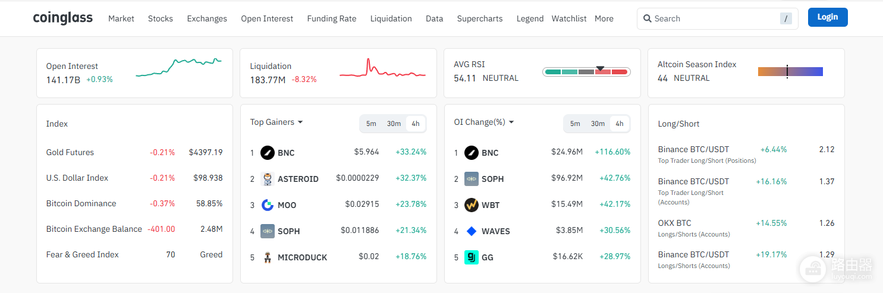Open the Open Interest sparkline chart
Image resolution: width=883 pixels, height=293 pixels.
[x=178, y=68]
